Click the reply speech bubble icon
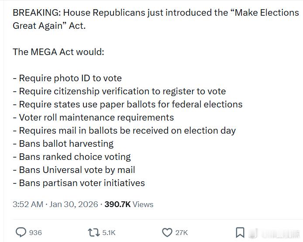This screenshot has height=242, width=303. (x=21, y=232)
